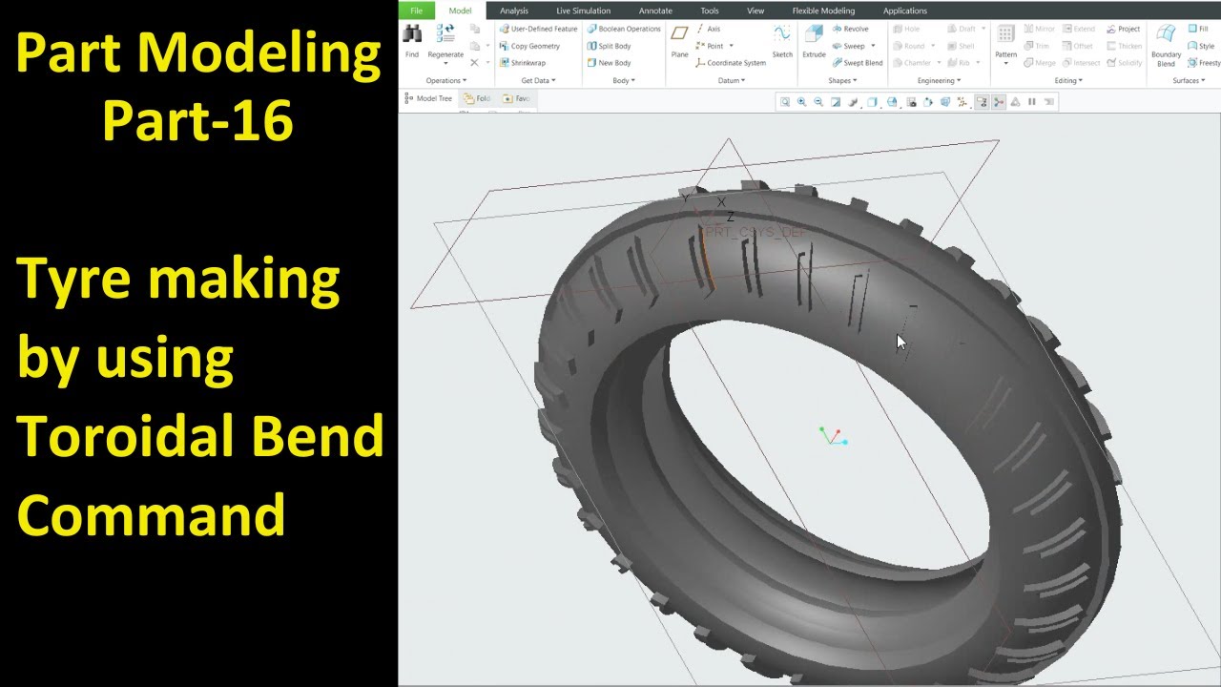
Task: Select the Fill surface tool
Action: point(1198,29)
